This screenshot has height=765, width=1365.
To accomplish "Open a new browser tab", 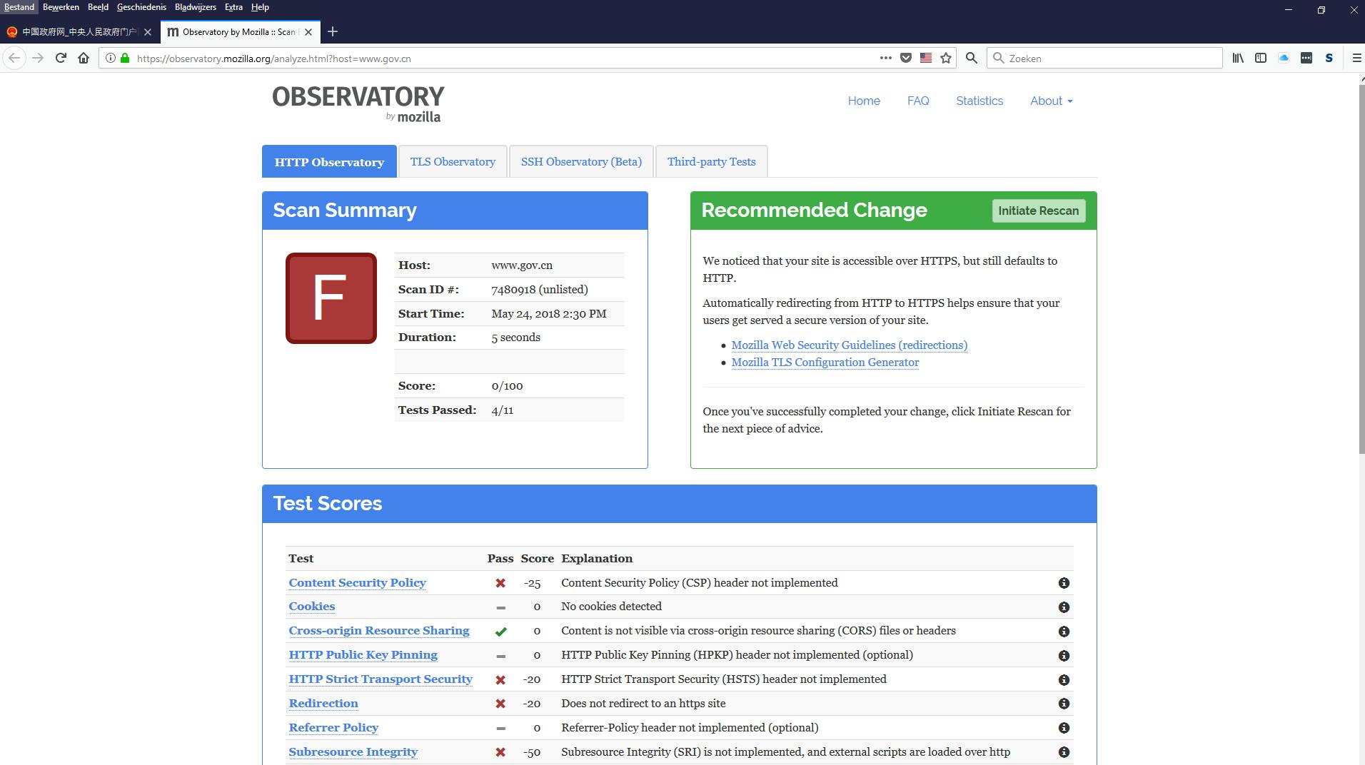I will click(x=332, y=32).
